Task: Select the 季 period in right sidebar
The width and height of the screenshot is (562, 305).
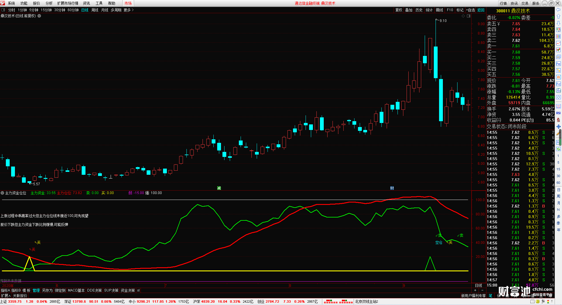Action: pos(558,223)
